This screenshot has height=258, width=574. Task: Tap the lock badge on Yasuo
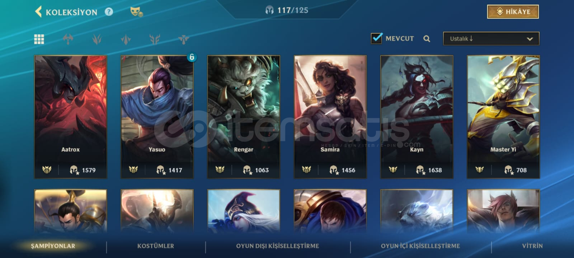(192, 57)
